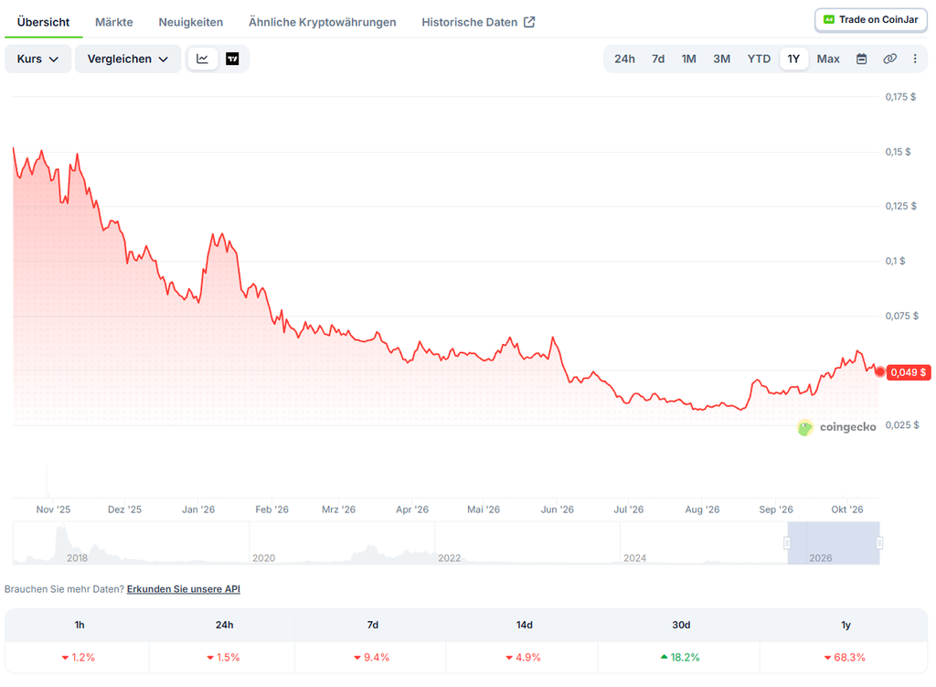Click the 68.3% 1y change value

[x=845, y=657]
